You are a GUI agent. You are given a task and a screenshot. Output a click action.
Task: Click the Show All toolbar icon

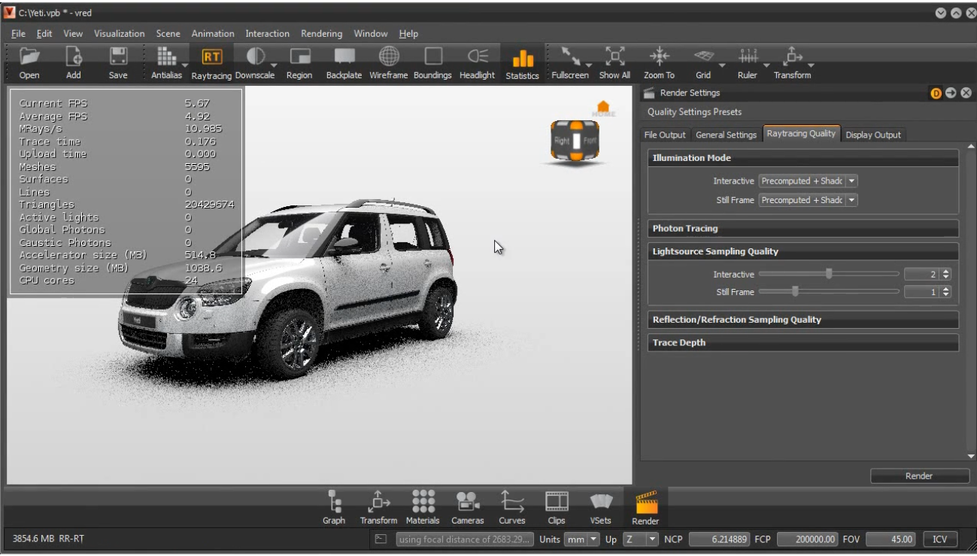[x=614, y=62]
